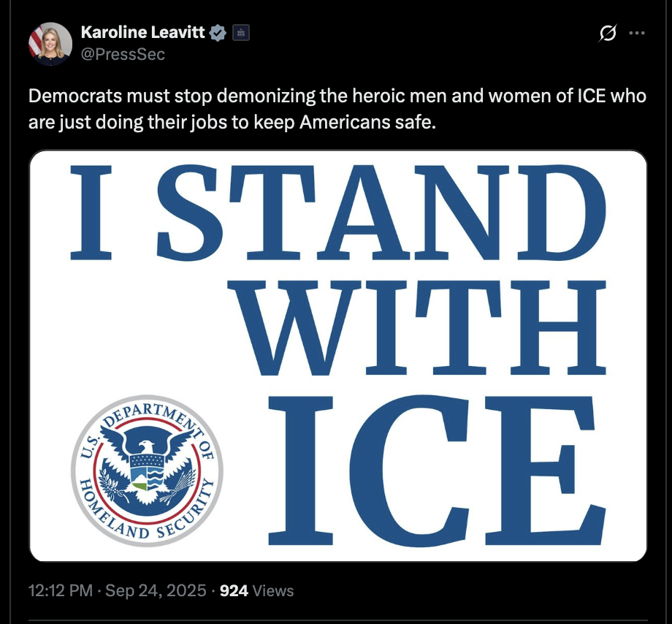Open the @PressSec handle link
672x624 pixels.
point(123,54)
